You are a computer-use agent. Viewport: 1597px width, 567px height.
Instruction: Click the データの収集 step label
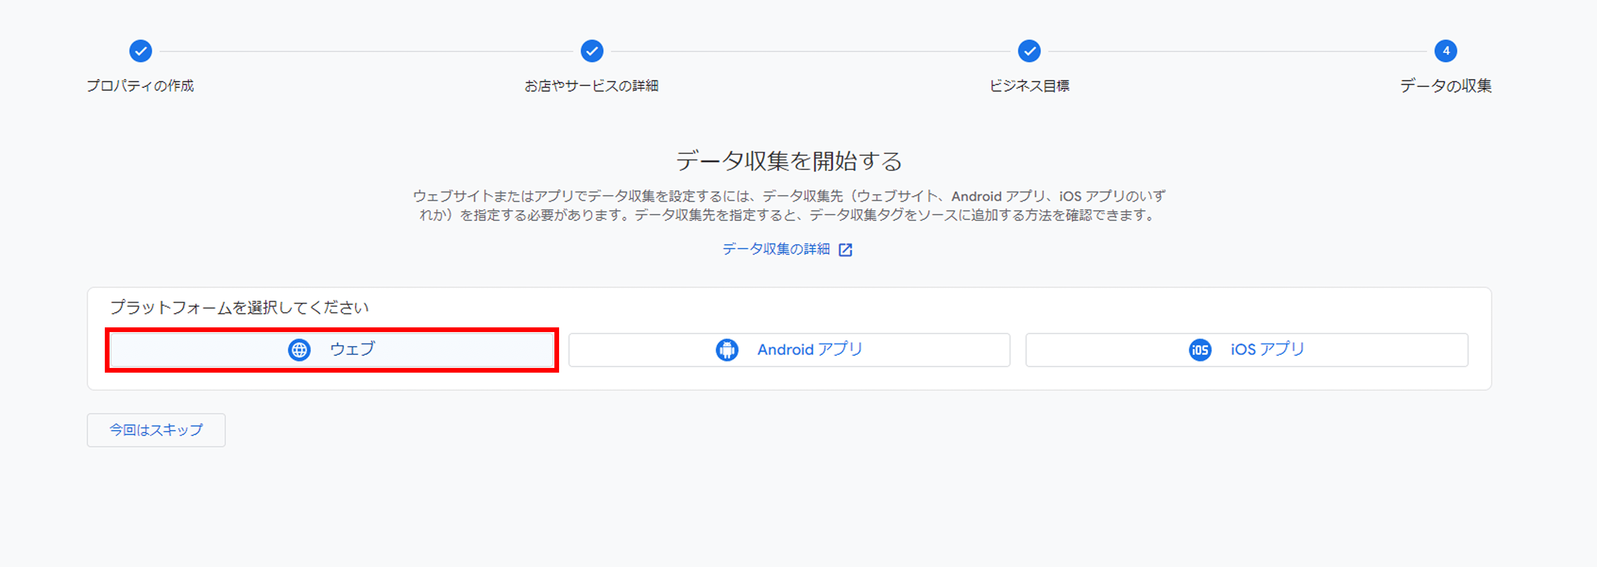point(1446,85)
